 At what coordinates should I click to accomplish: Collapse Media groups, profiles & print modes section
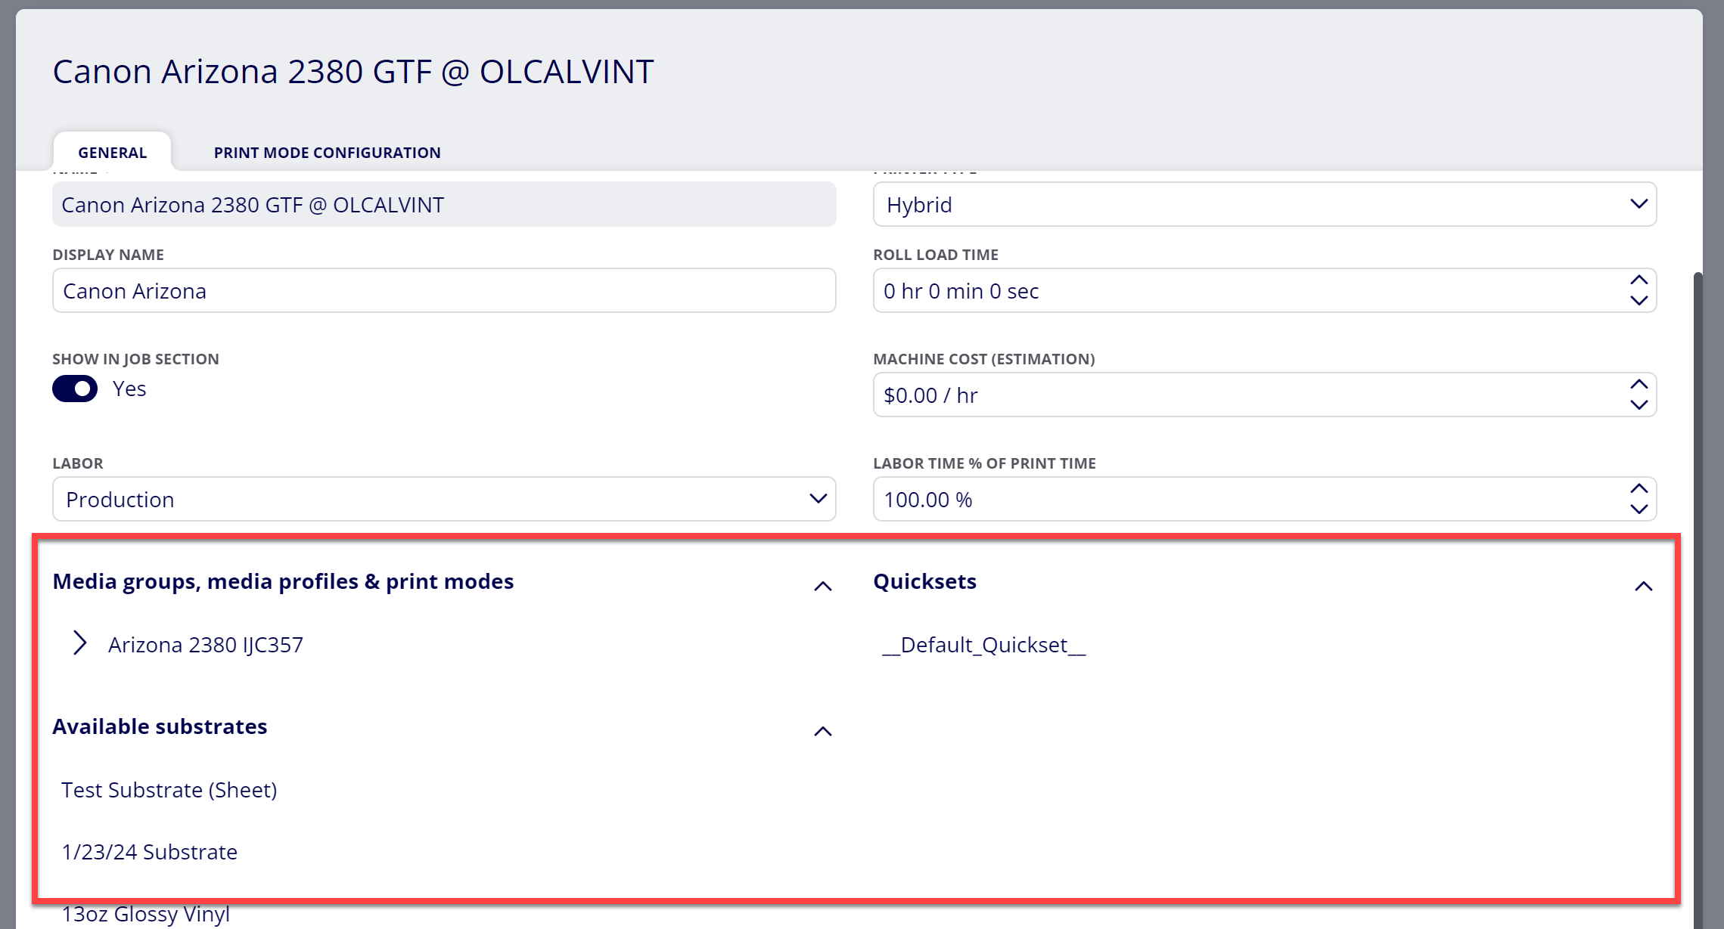[822, 586]
